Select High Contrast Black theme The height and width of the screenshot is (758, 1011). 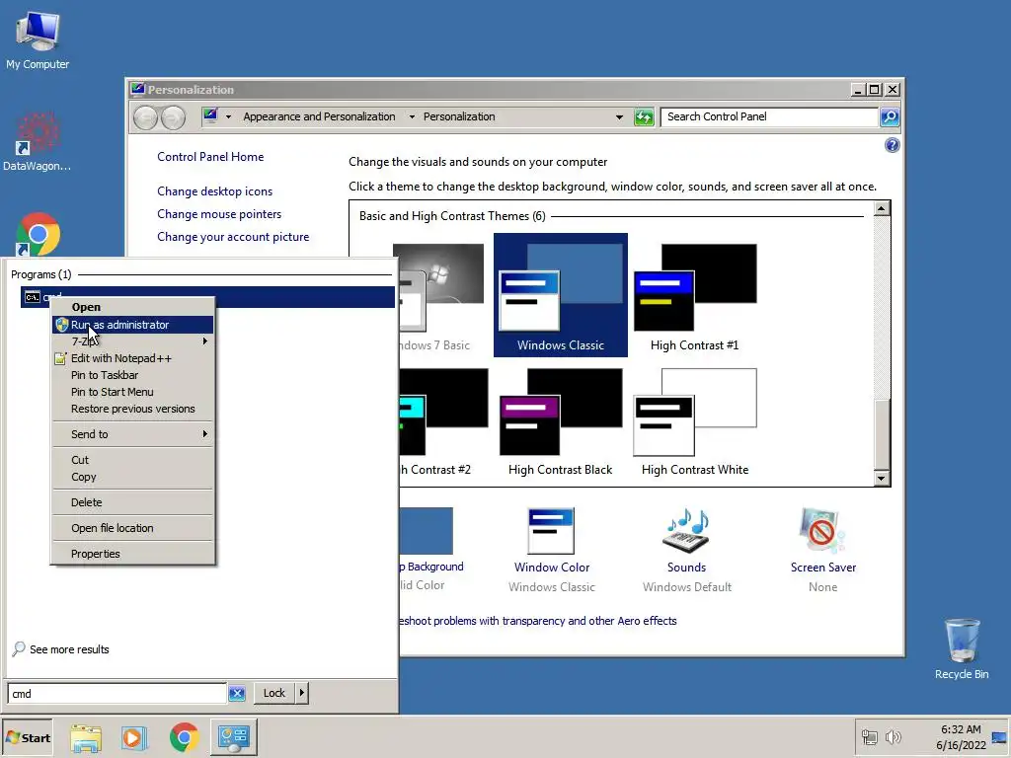[x=561, y=421]
